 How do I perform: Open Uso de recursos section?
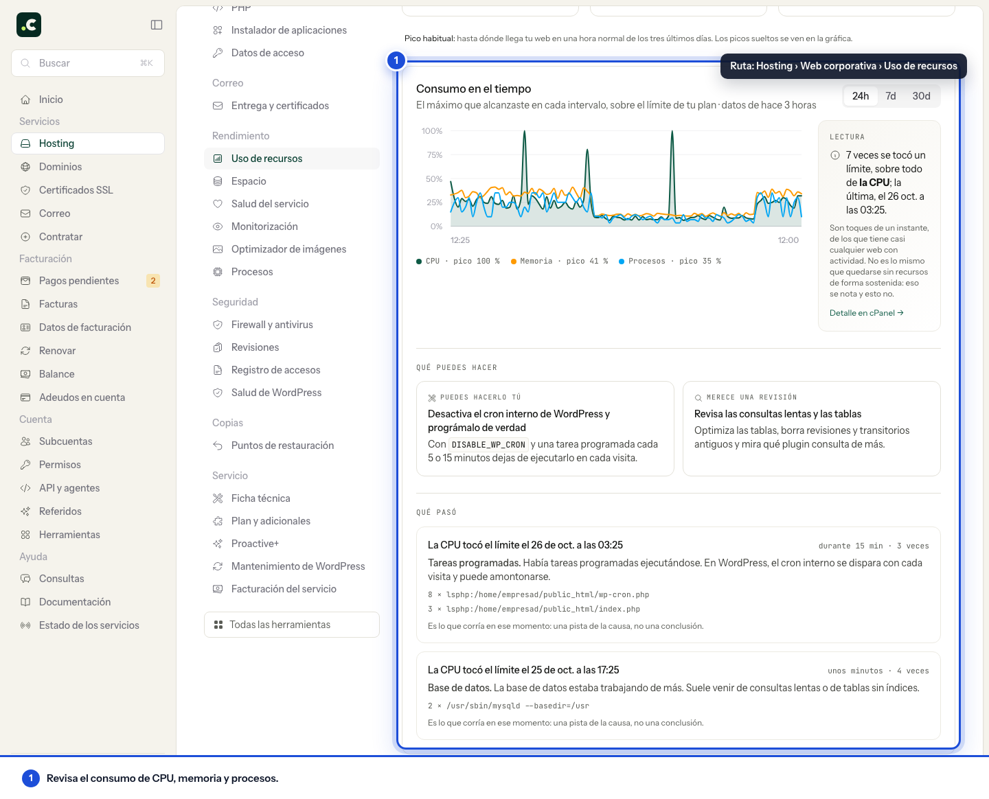(292, 159)
